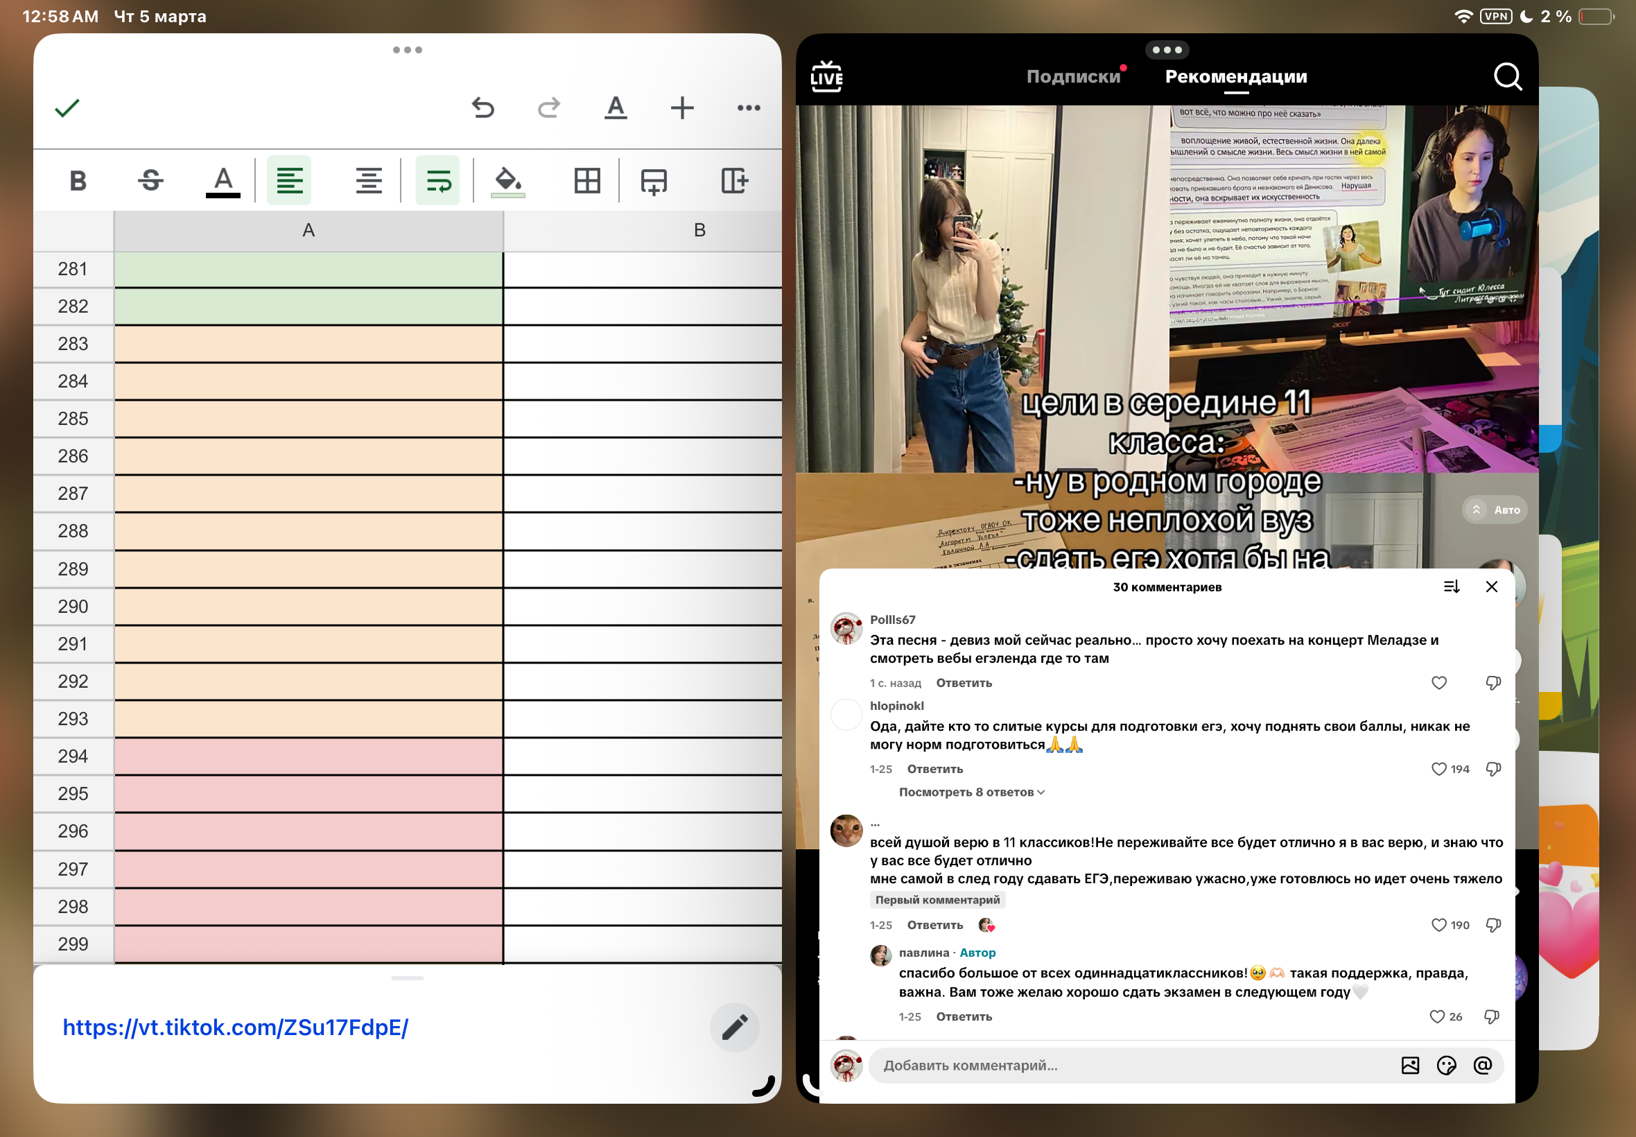The image size is (1636, 1137).
Task: Open the spreadsheet more options menu
Action: click(749, 108)
